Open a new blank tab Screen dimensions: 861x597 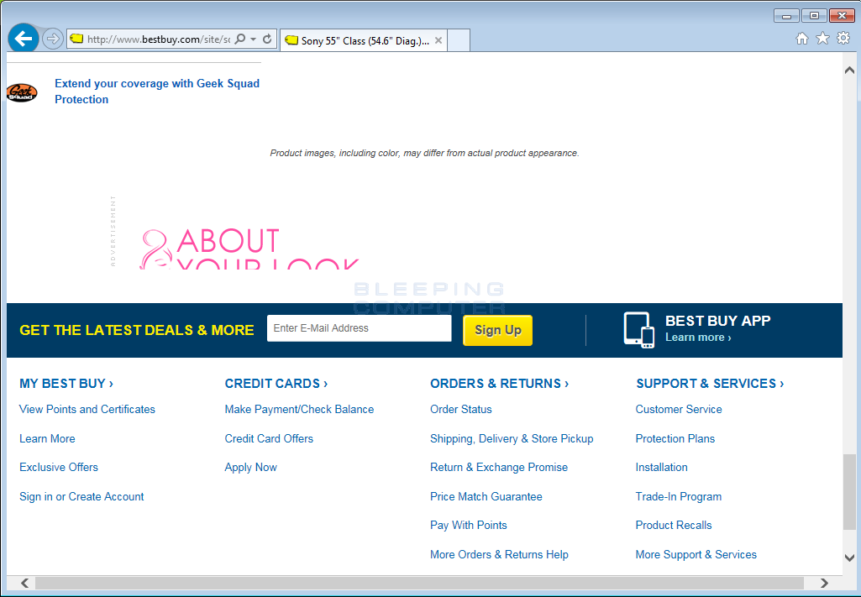(459, 40)
